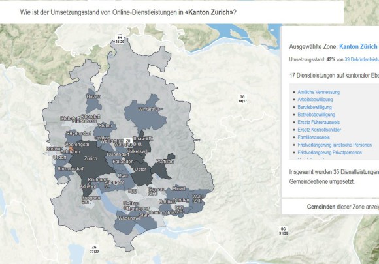Open Fristverlängerung juristische Personen link
The height and width of the screenshot is (264, 379).
click(x=335, y=145)
